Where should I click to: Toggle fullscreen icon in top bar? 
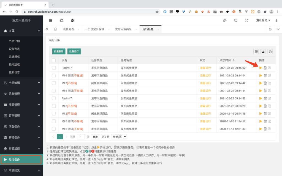point(247,20)
